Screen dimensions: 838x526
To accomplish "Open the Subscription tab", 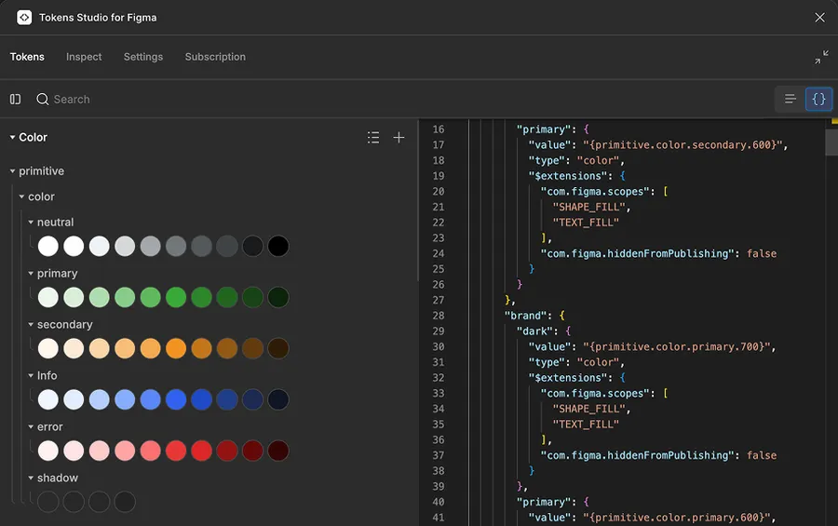I will click(x=215, y=57).
